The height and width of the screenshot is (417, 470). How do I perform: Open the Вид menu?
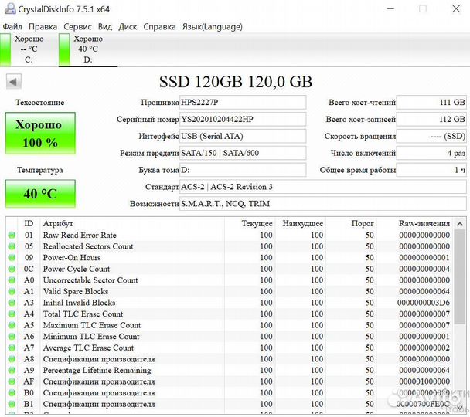pos(105,27)
